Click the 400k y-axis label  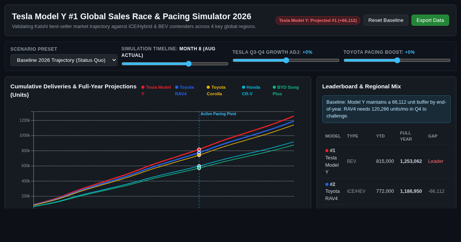tap(26, 181)
